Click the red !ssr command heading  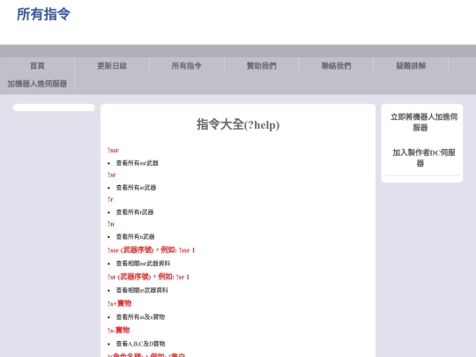pyautogui.click(x=113, y=150)
